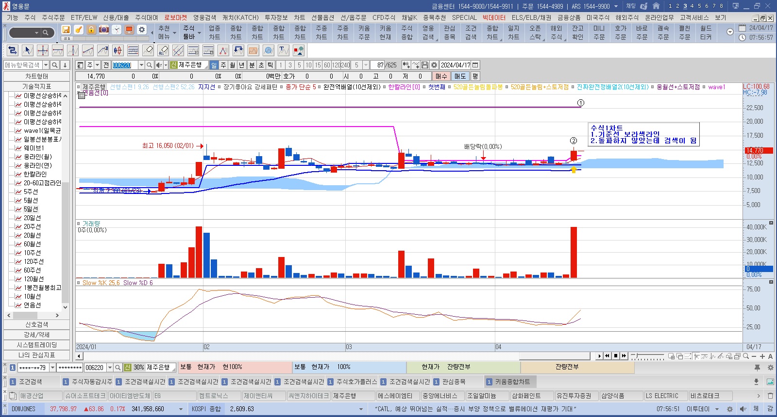Open the date calendar picker

[x=475, y=65]
